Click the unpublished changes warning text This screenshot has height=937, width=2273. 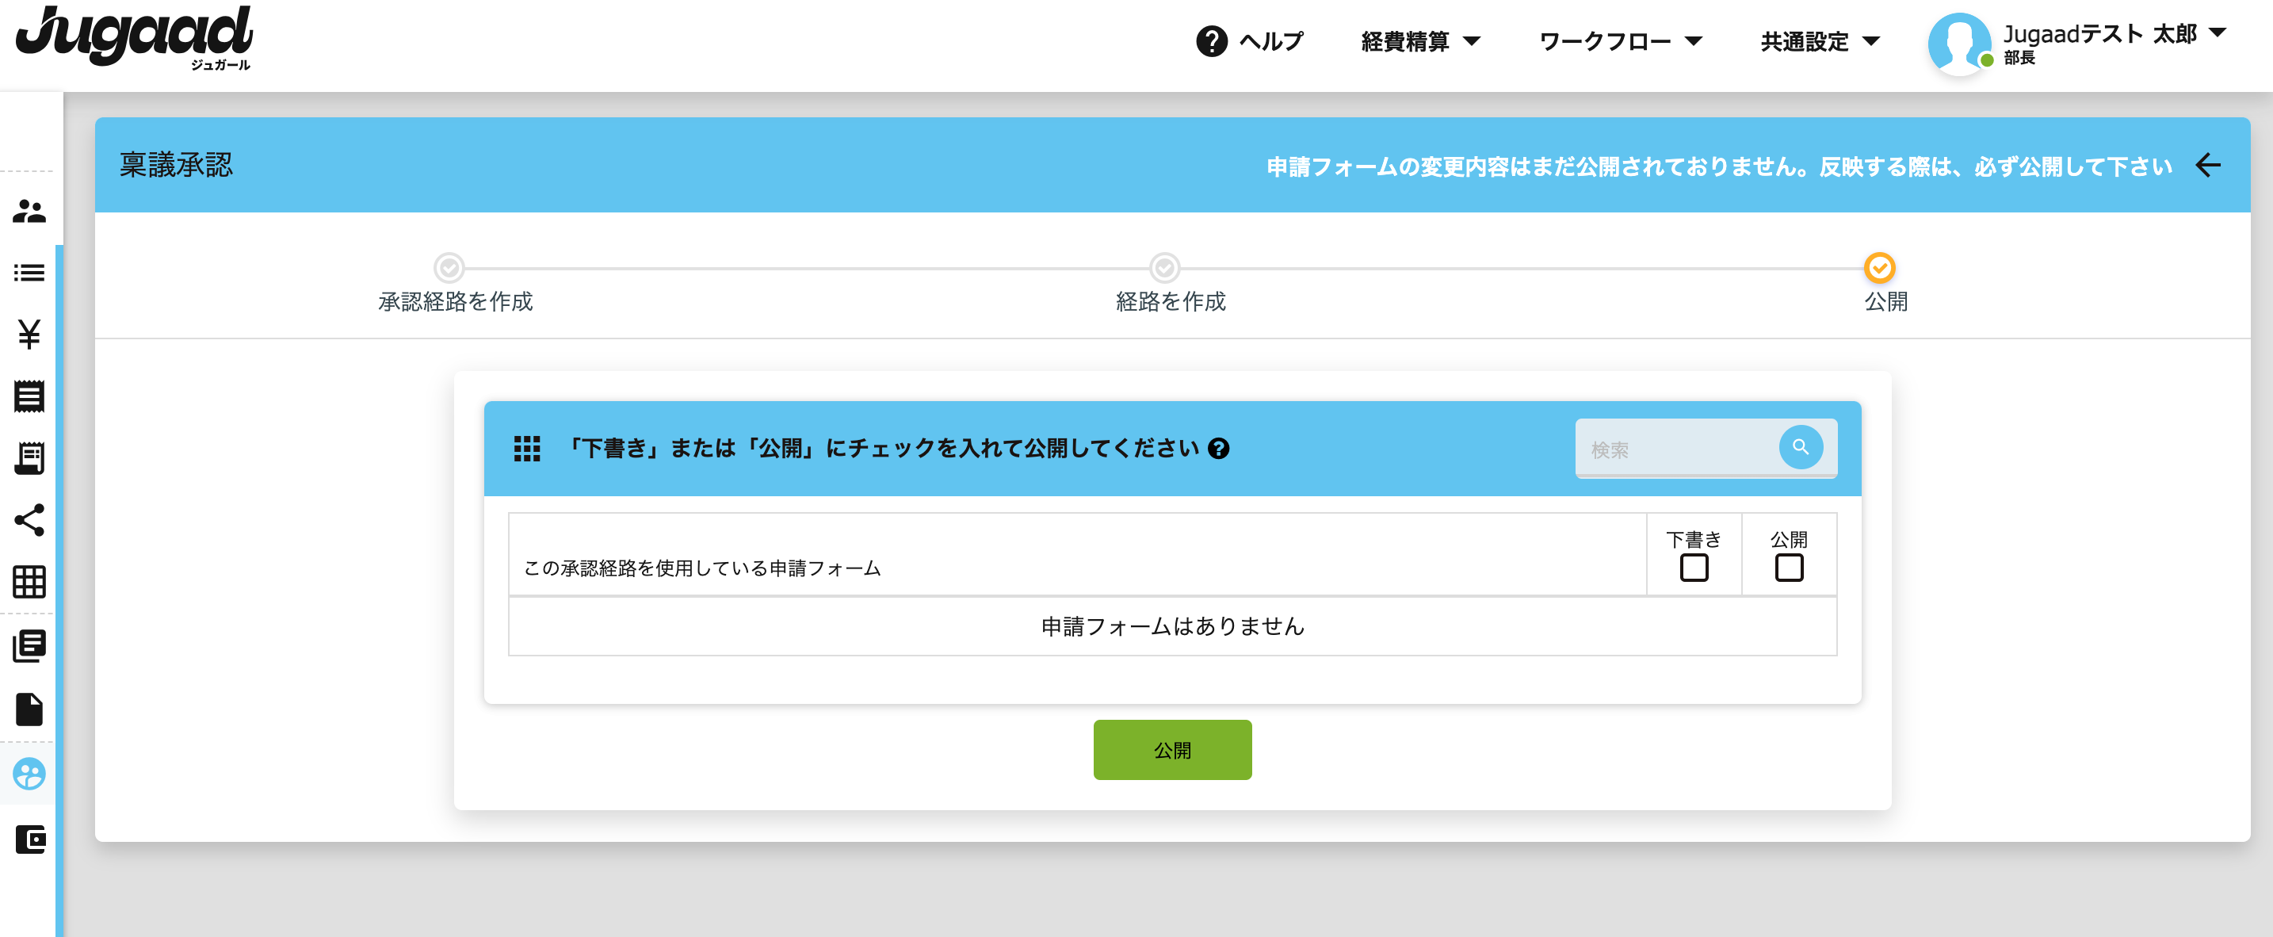pyautogui.click(x=1719, y=166)
